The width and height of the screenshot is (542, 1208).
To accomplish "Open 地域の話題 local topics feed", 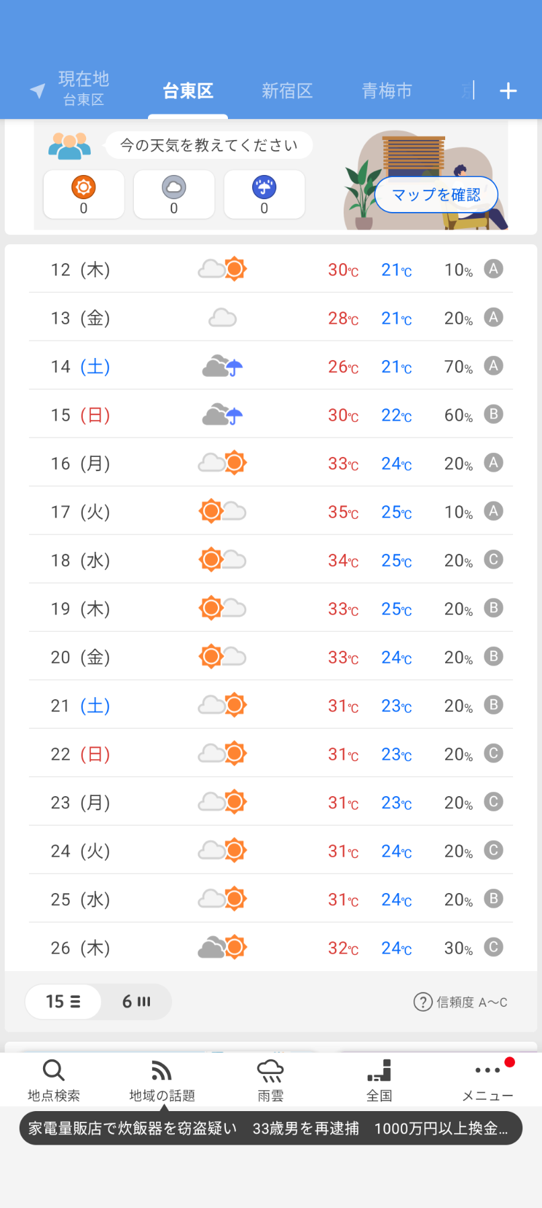I will pos(162,1079).
